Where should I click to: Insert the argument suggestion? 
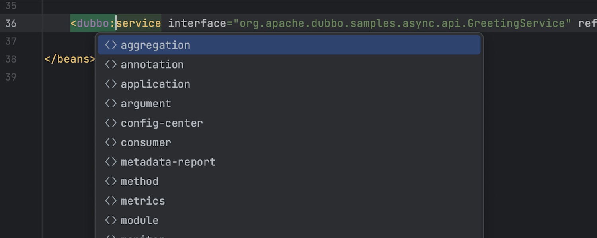146,104
